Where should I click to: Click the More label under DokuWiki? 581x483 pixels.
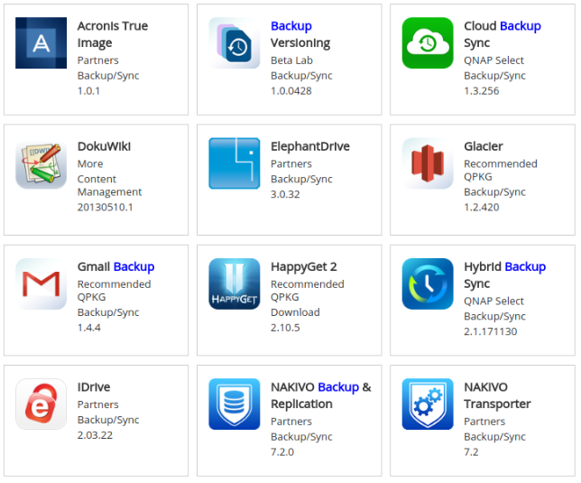(x=90, y=163)
